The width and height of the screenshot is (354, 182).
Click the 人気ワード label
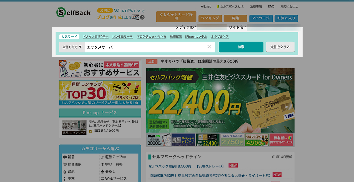click(69, 37)
